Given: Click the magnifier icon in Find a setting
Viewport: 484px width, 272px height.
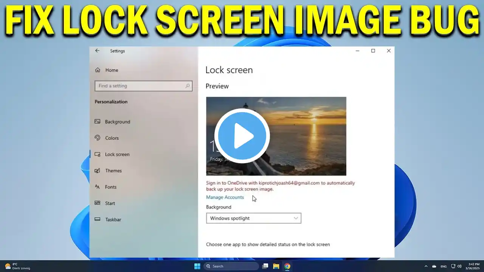Looking at the screenshot, I should [187, 86].
